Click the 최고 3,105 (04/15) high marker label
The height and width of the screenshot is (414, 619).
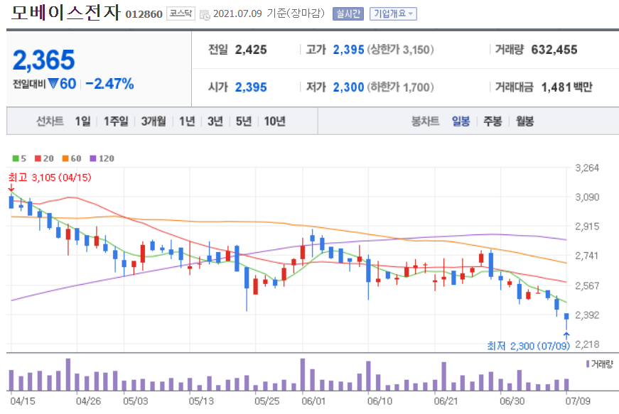[x=50, y=178]
